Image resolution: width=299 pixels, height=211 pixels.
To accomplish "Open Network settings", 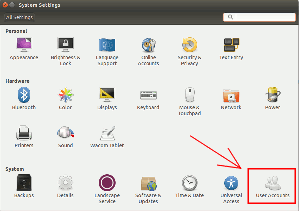I will 231,99.
